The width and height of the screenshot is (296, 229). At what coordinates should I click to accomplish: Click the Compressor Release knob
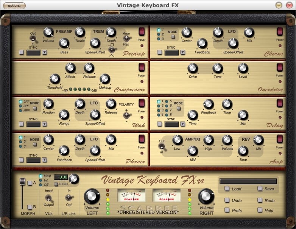pos(89,68)
